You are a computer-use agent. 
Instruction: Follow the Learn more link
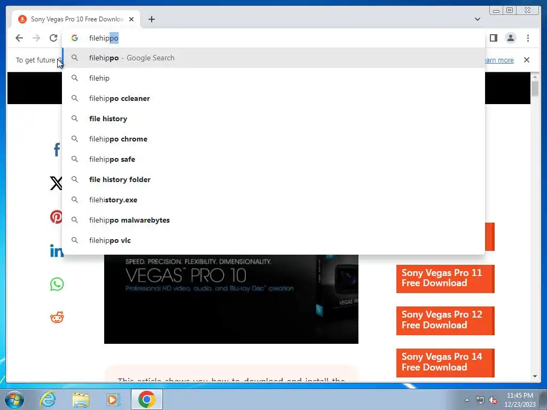coord(499,60)
